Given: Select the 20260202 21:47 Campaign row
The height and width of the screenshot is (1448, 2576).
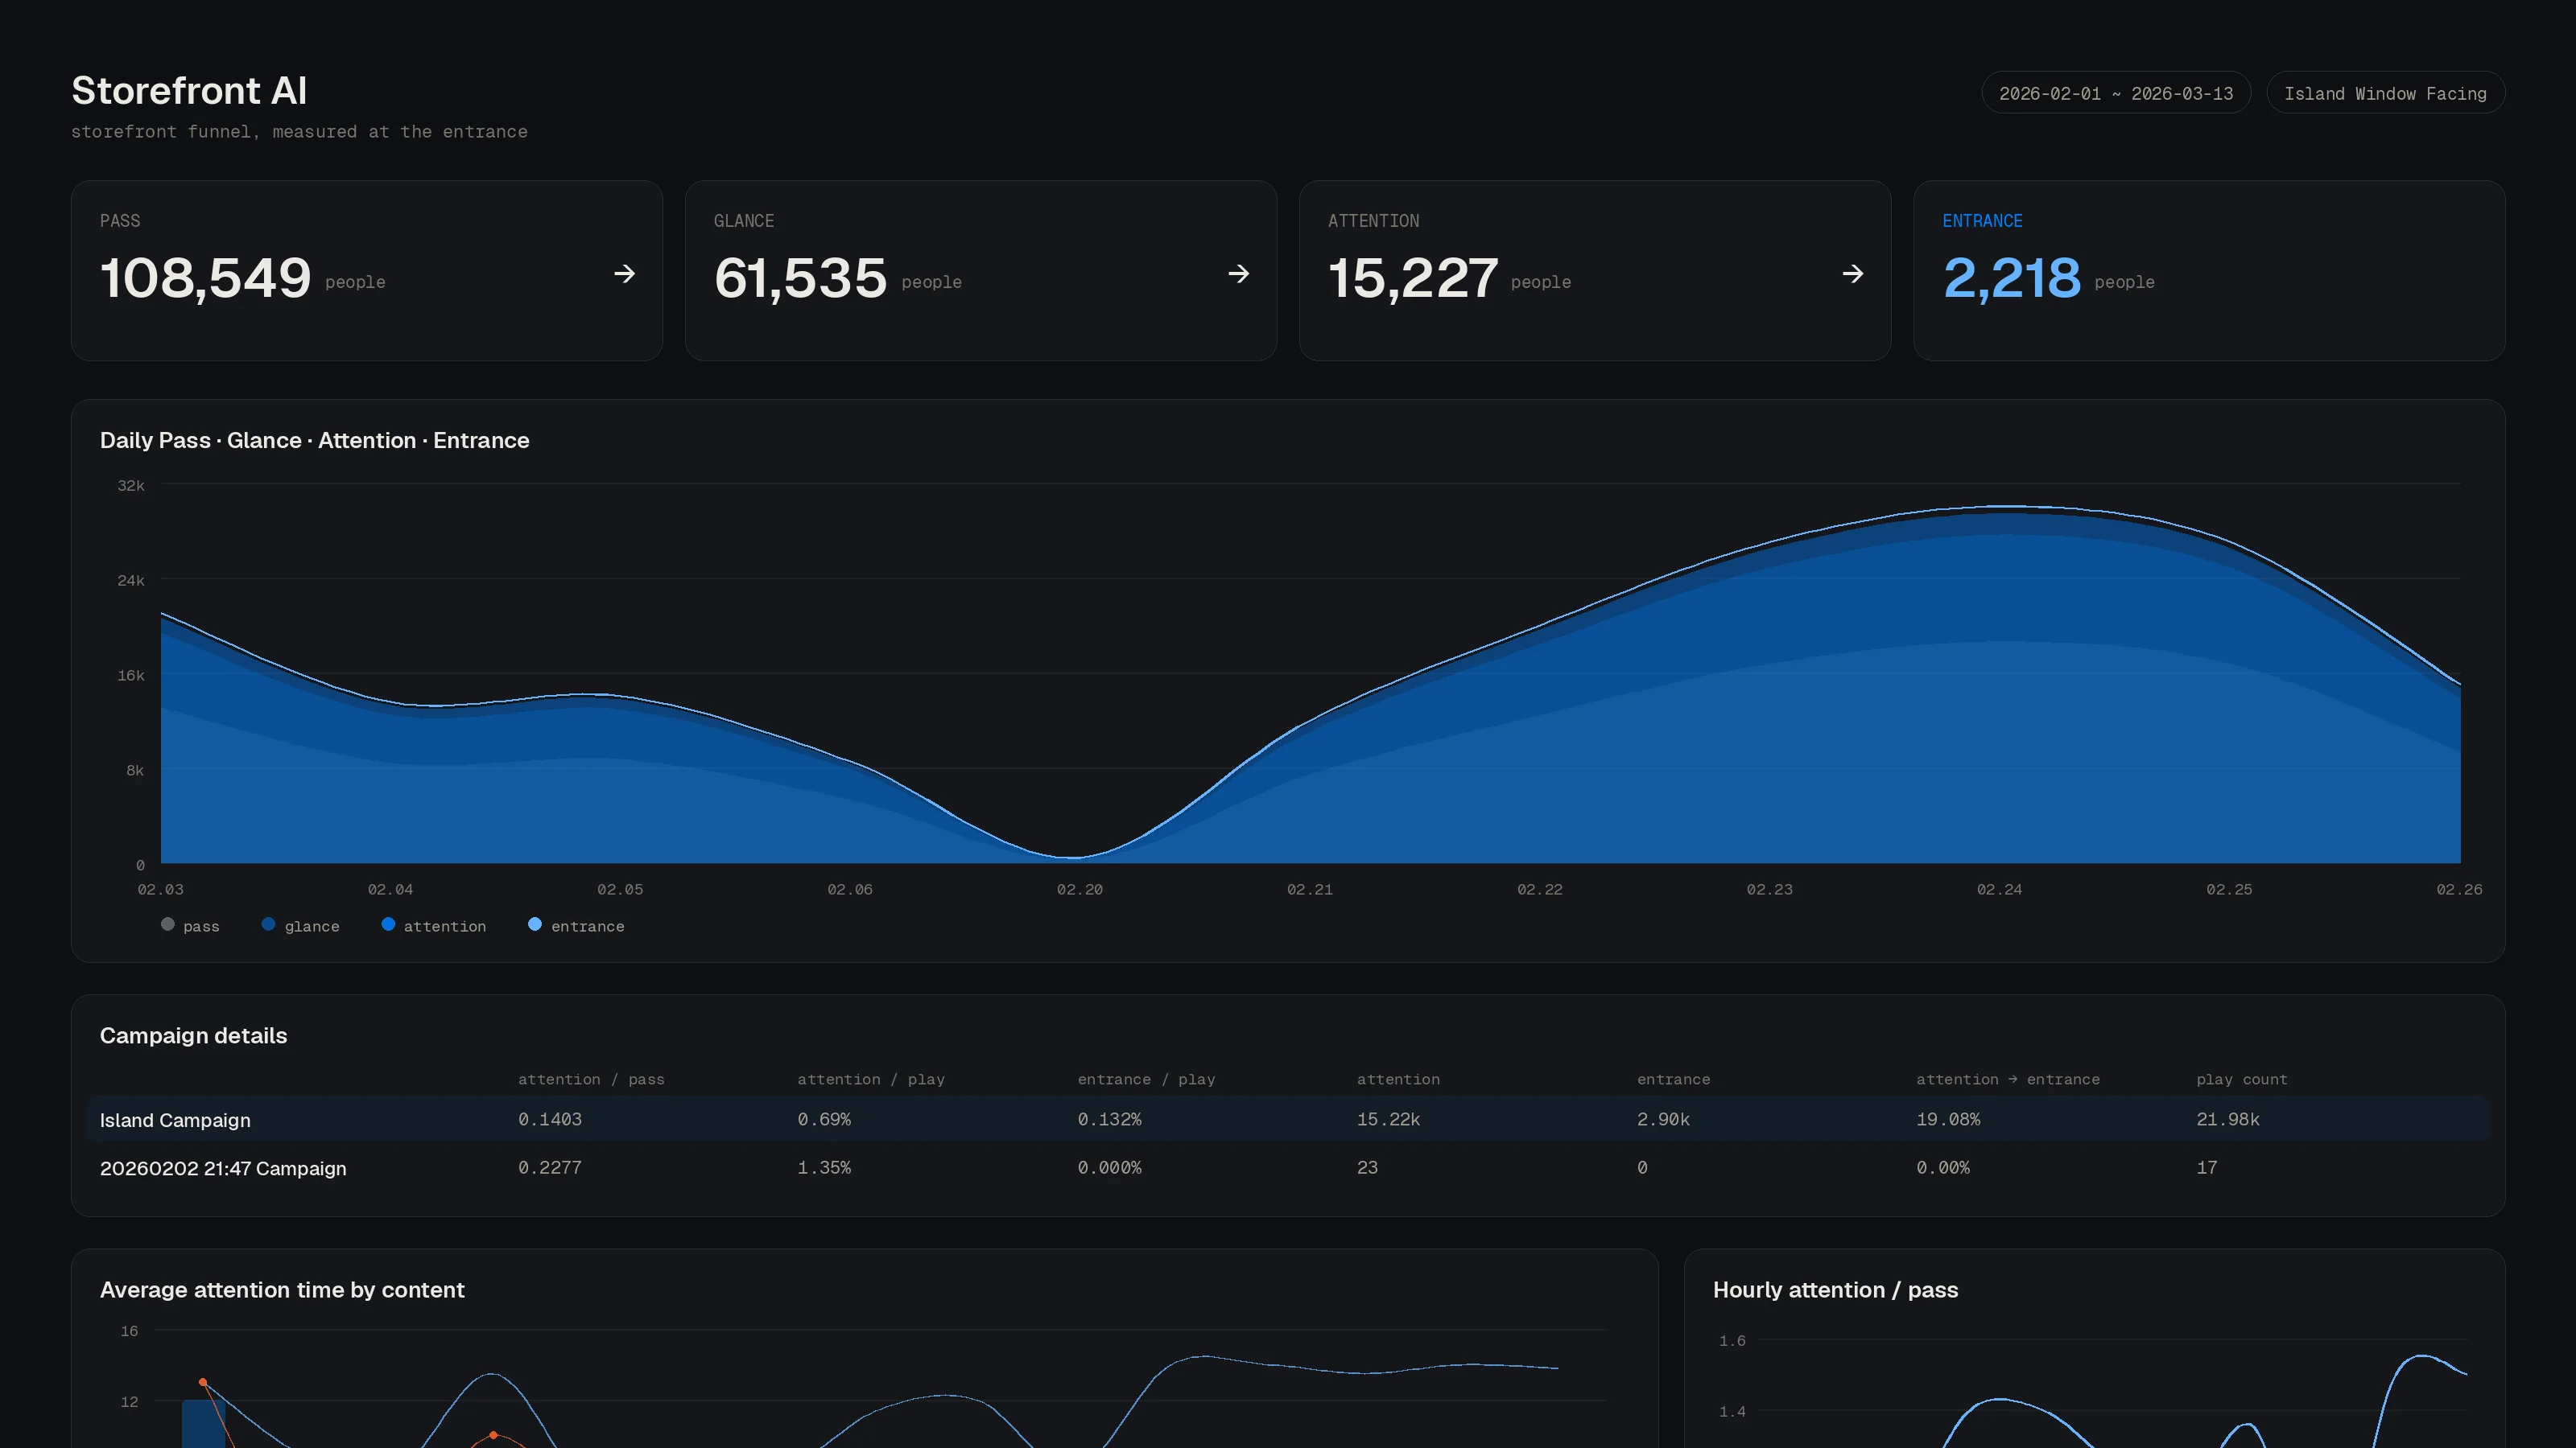Looking at the screenshot, I should click(x=1287, y=1167).
